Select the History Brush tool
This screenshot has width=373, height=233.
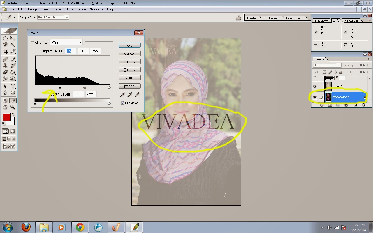(13, 66)
